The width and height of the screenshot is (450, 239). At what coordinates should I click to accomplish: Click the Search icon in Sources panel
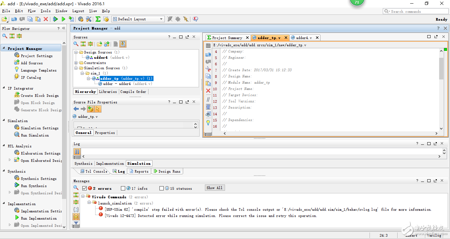76,44
